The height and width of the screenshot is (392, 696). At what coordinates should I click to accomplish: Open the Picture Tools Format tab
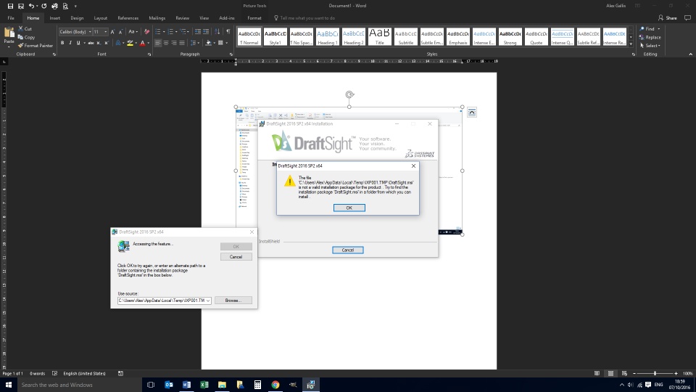(254, 18)
